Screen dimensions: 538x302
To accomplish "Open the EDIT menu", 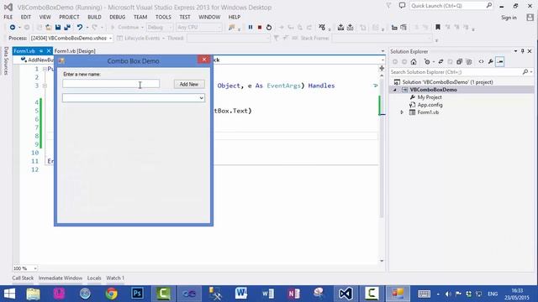I will 26,17.
